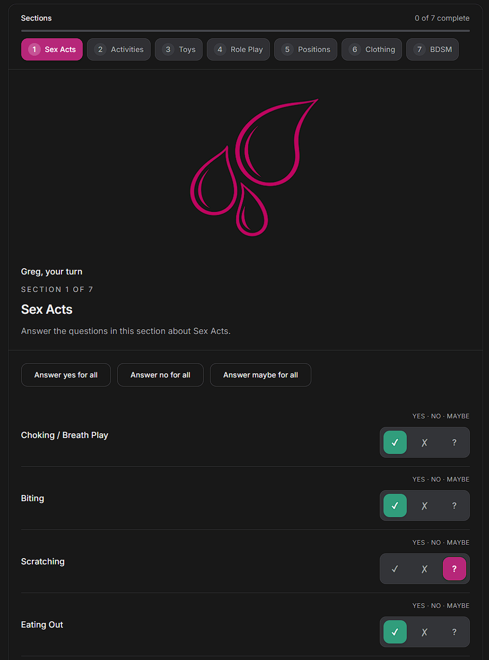This screenshot has height=660, width=489.
Task: Click the 'Sex Acts' large heading
Action: 47,310
